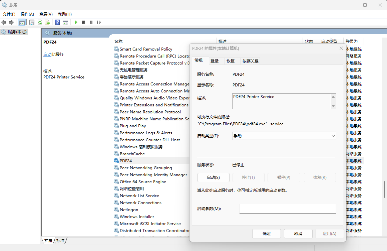Pause the service with the toolbar pause icon
The width and height of the screenshot is (387, 251).
click(x=91, y=22)
